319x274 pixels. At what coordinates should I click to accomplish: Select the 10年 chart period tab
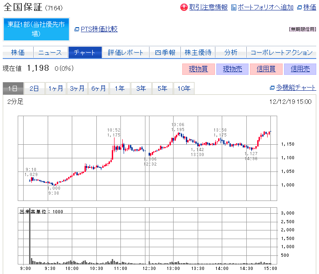tap(184, 88)
